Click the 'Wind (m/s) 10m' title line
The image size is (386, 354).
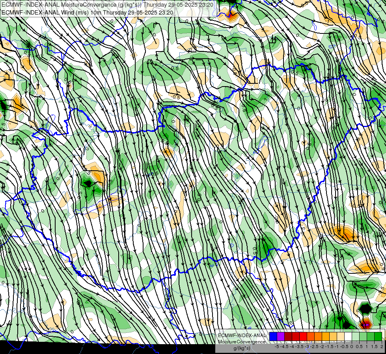click(x=87, y=13)
